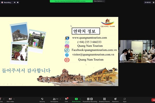This screenshot has height=103, width=155.
Task: Expand the Mute audio options arrow
Action: [4, 99]
